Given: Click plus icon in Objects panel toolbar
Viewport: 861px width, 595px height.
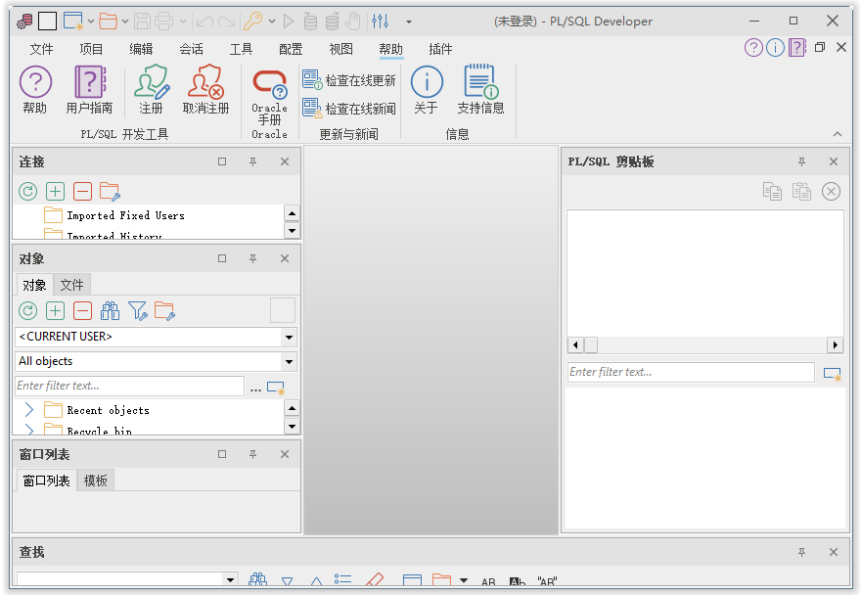Looking at the screenshot, I should coord(55,311).
